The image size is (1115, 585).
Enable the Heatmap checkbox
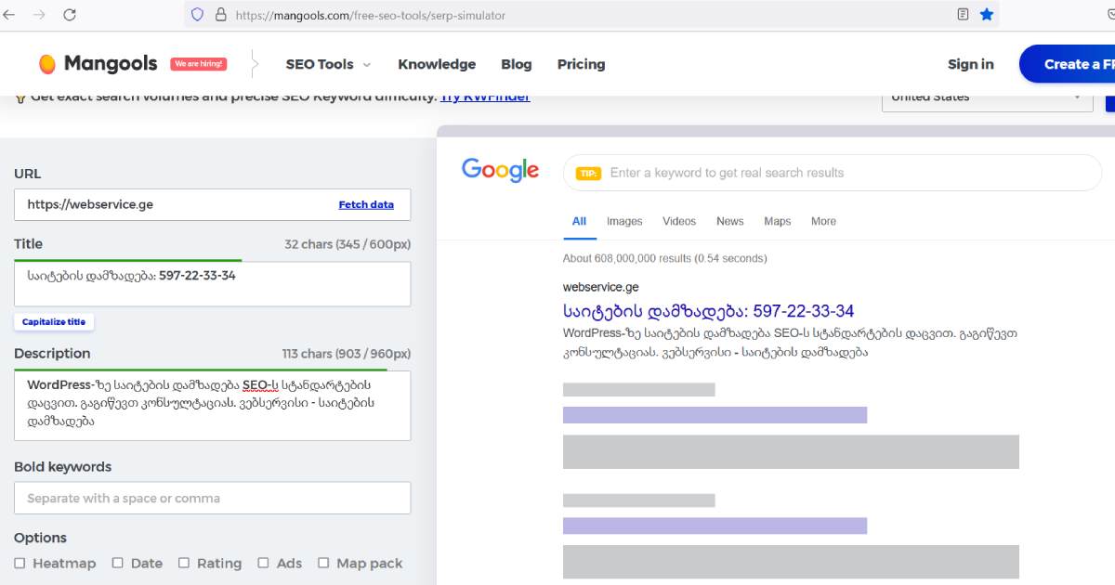click(x=20, y=563)
